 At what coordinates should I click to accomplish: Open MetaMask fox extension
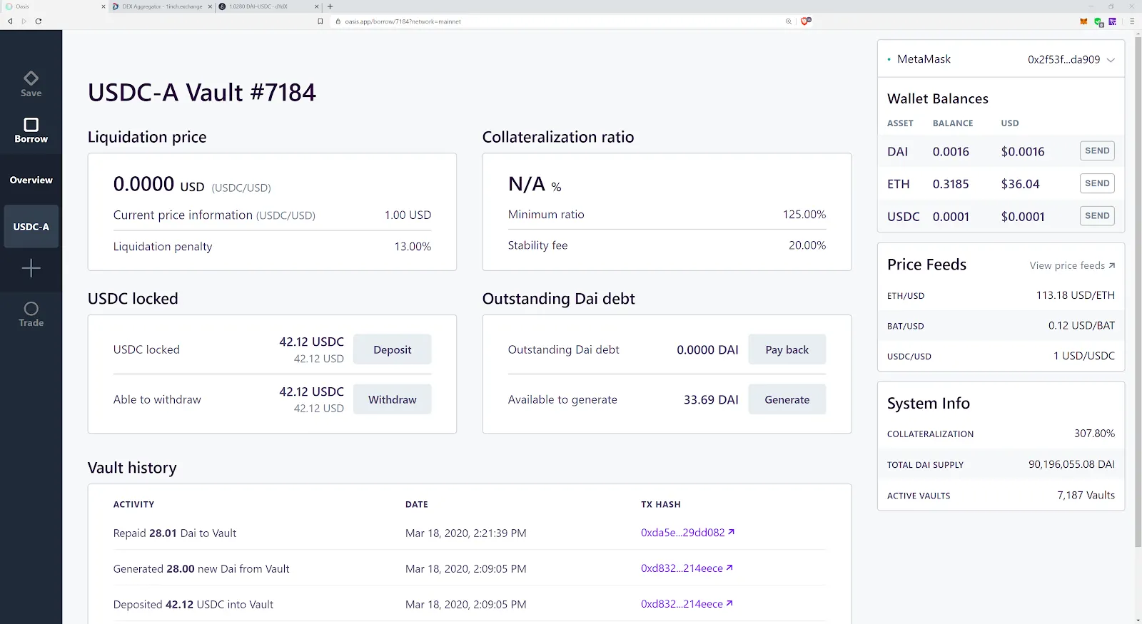point(1083,21)
